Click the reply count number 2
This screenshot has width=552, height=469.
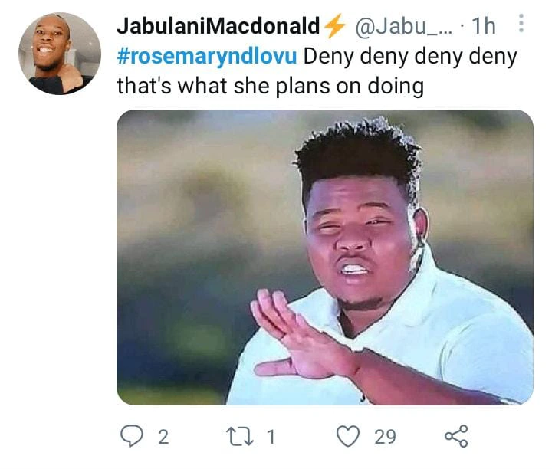[x=163, y=437]
